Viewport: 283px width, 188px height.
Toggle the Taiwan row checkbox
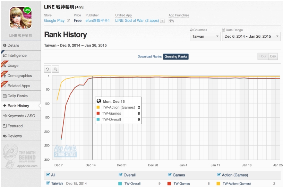coord(48,183)
